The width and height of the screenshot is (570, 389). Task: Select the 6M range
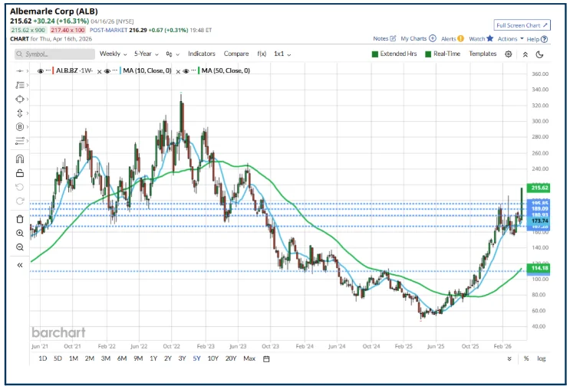[122, 358]
